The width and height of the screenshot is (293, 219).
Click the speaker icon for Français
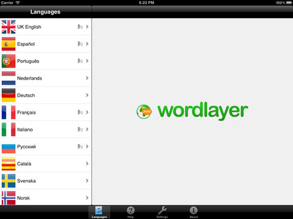80,113
